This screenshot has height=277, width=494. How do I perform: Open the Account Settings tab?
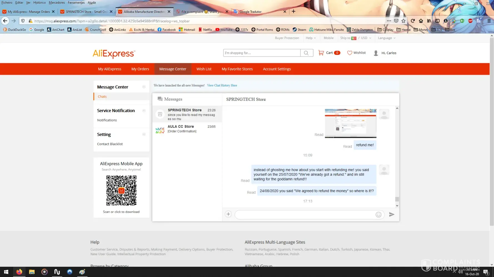click(277, 69)
